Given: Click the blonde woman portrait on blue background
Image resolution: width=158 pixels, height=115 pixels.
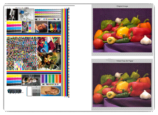Looking at the screenshot, I should pyautogui.click(x=51, y=91).
